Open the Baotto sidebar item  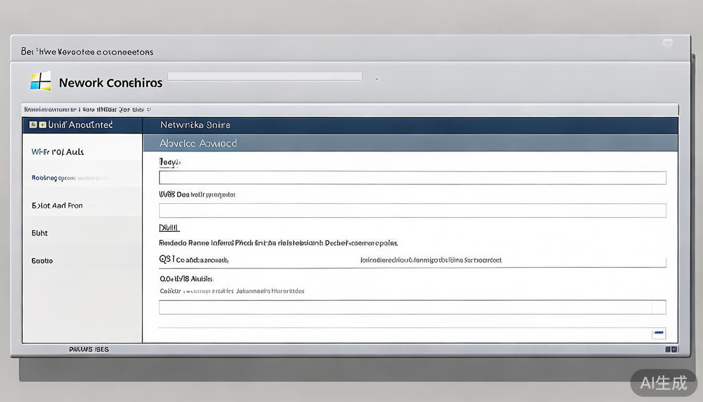point(42,261)
